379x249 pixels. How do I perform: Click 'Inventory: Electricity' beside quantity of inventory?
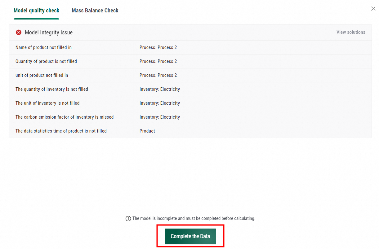[x=160, y=89]
